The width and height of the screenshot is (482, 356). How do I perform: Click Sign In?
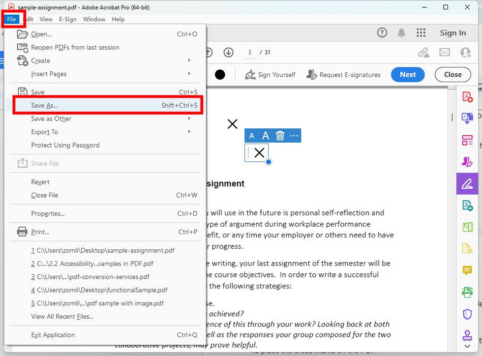coord(452,33)
